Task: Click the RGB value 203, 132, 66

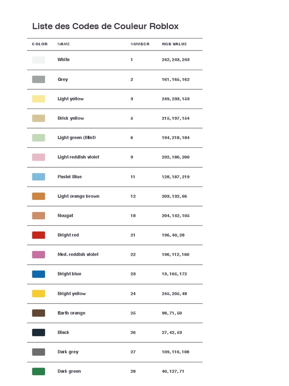Action: (174, 196)
